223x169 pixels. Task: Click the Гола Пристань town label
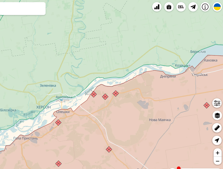[26, 138]
